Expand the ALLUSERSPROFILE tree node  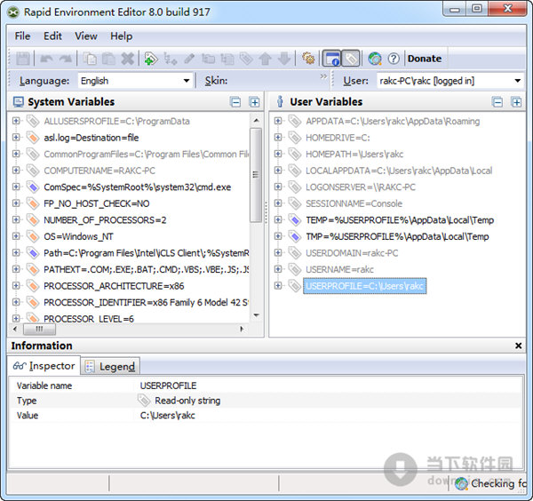[16, 121]
